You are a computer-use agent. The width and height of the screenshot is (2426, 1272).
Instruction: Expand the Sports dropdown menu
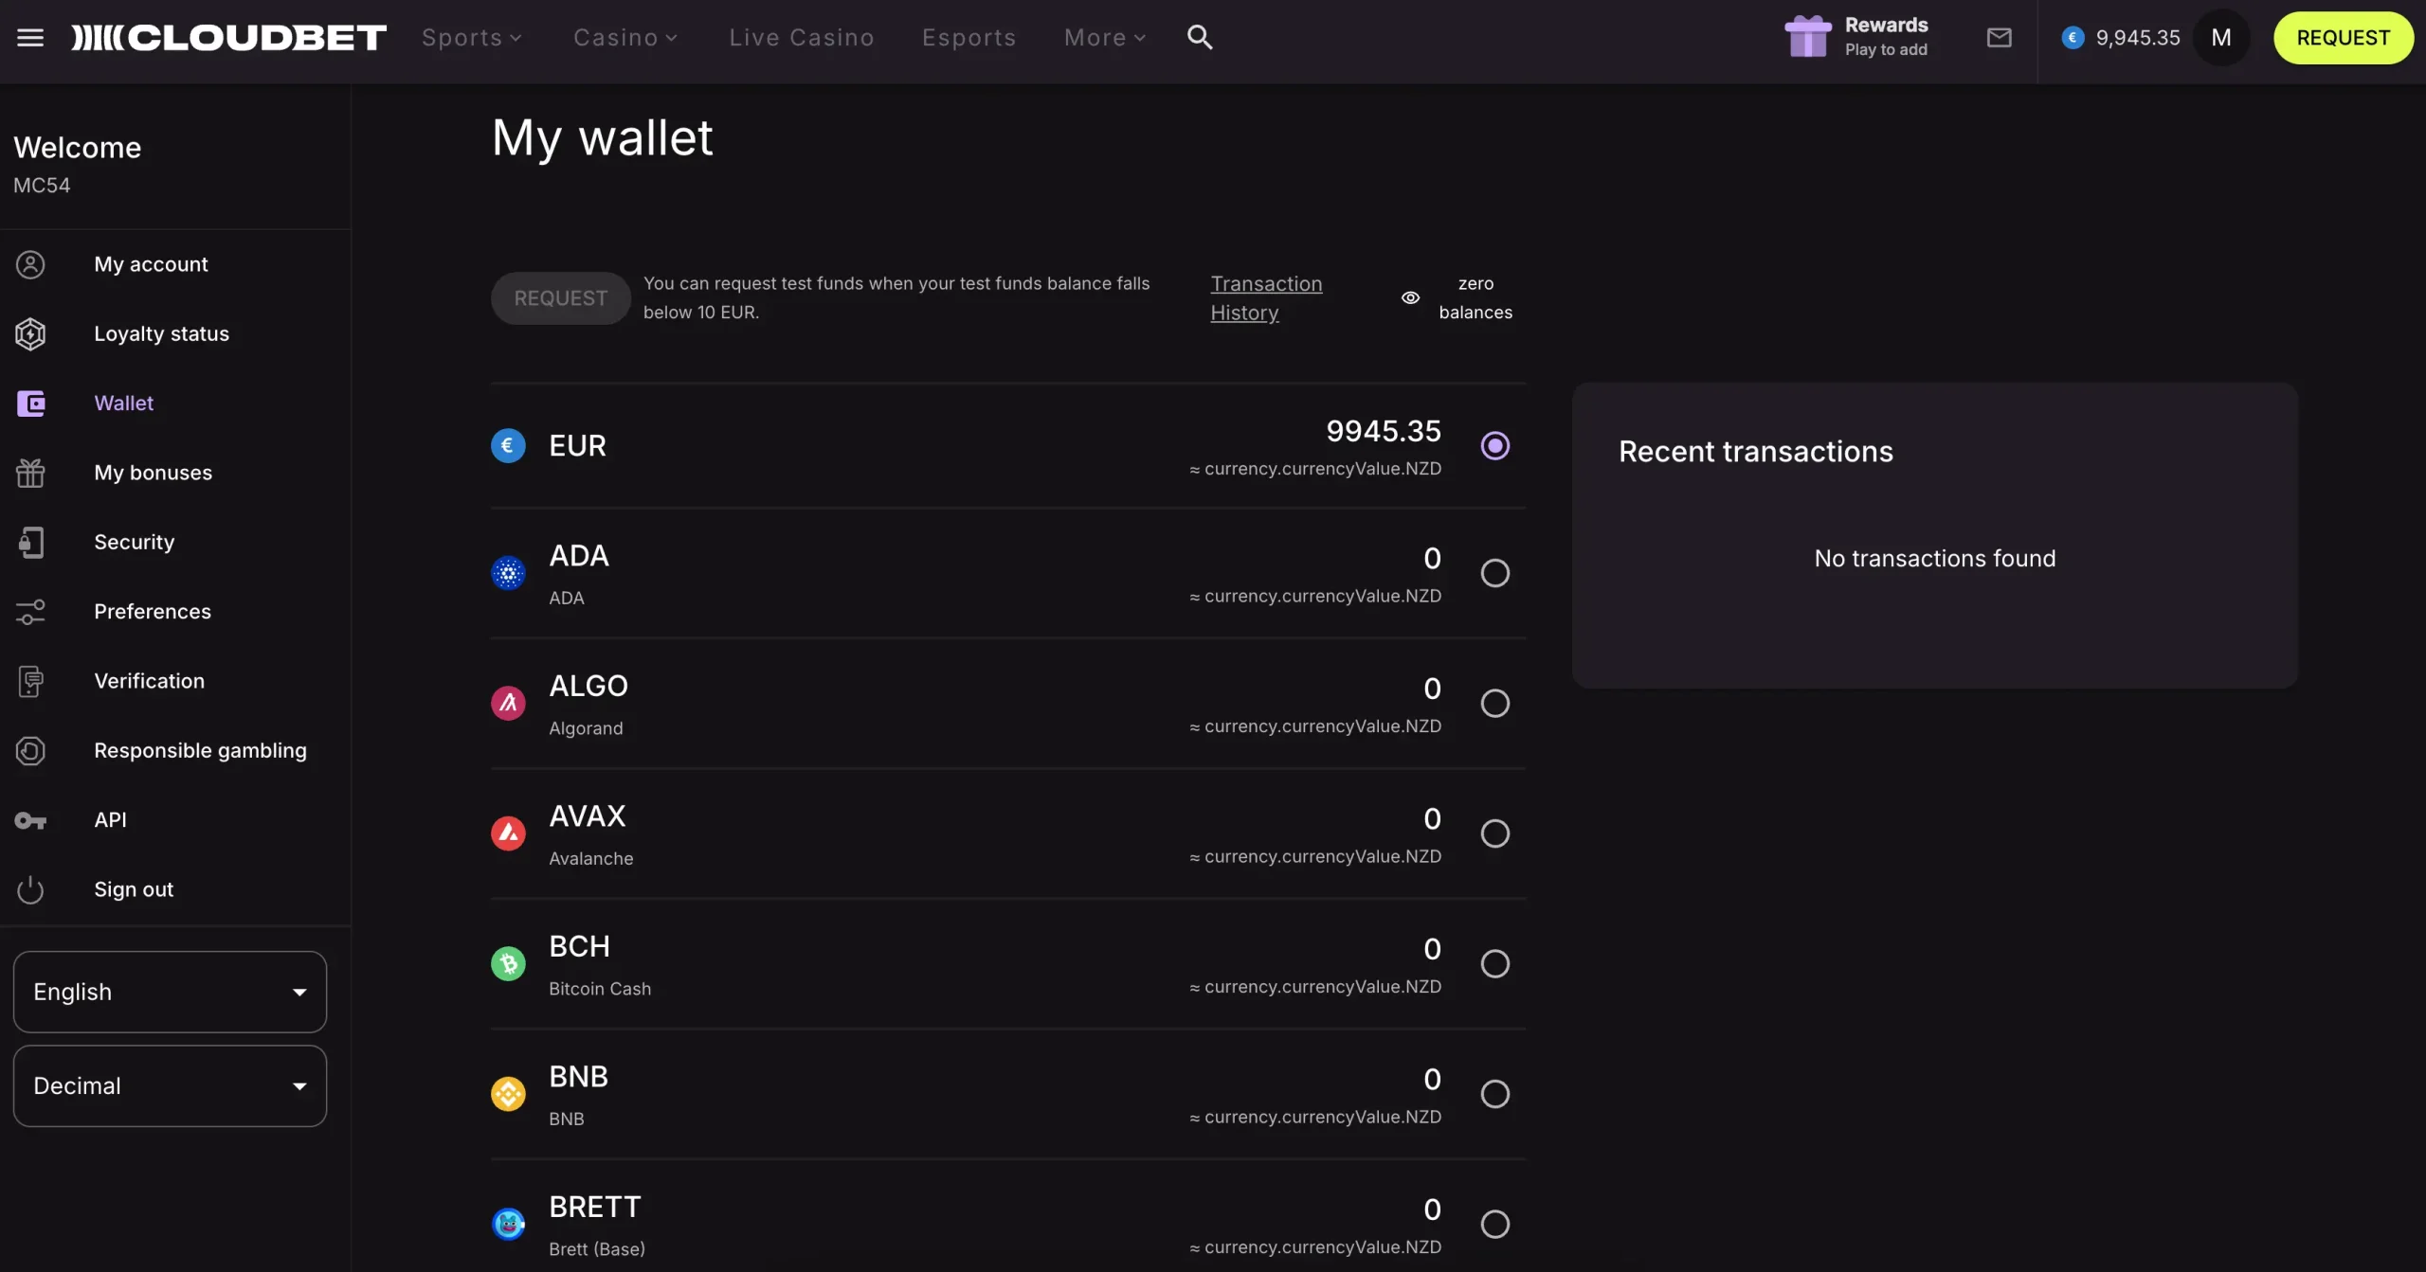click(471, 37)
